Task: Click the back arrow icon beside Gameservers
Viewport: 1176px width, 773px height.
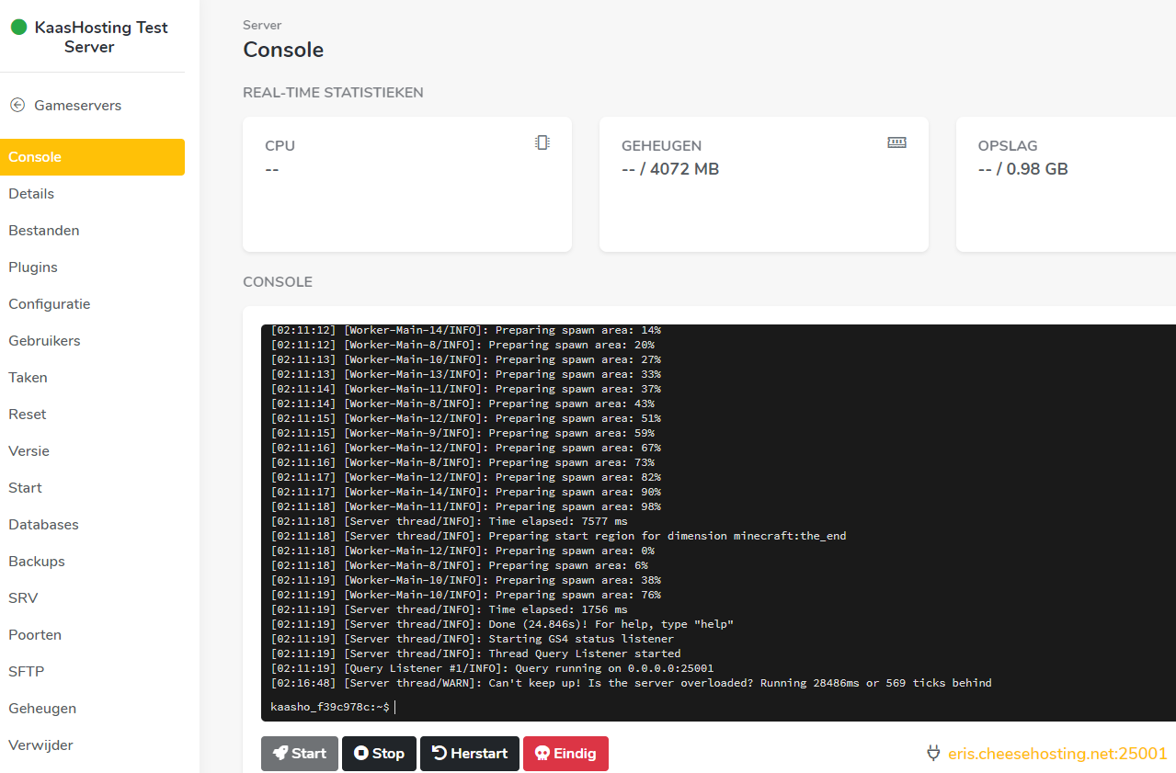Action: pos(17,106)
